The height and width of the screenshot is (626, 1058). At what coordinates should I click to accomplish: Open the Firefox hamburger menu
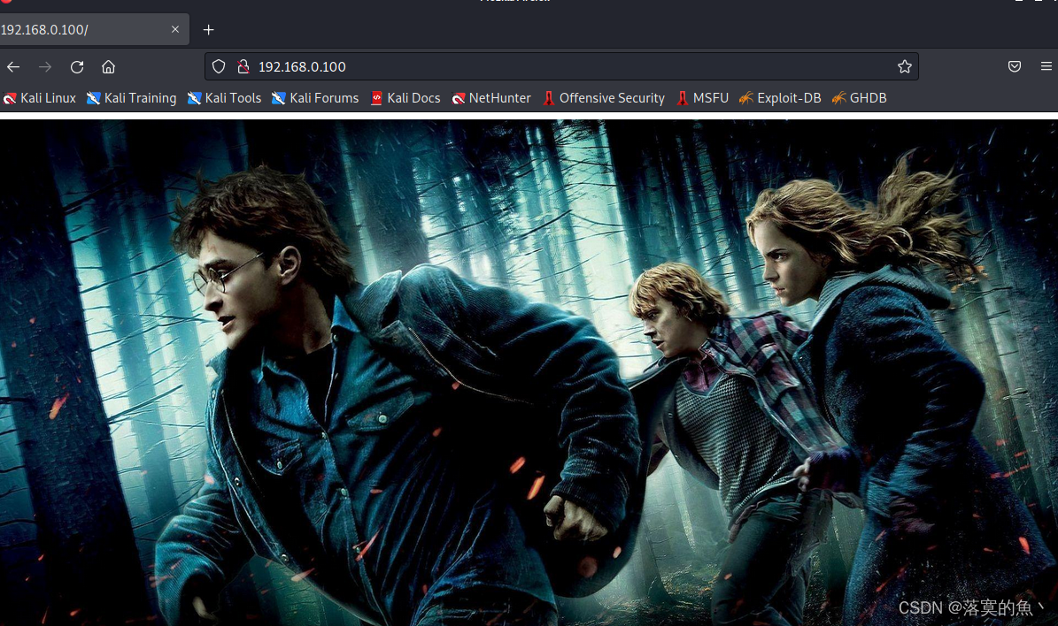(1046, 66)
